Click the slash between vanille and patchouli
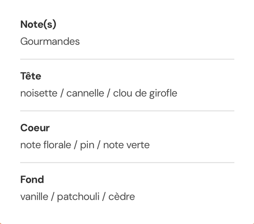Image resolution: width=254 pixels, height=224 pixels. [x=53, y=197]
